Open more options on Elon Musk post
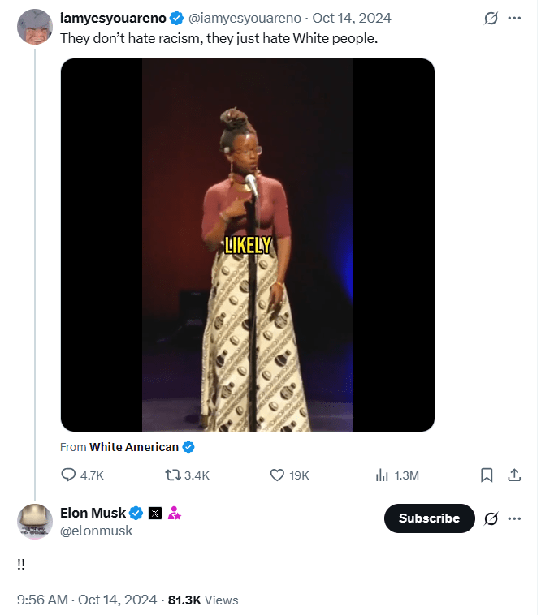Screen dimensions: 541x615 [514, 518]
